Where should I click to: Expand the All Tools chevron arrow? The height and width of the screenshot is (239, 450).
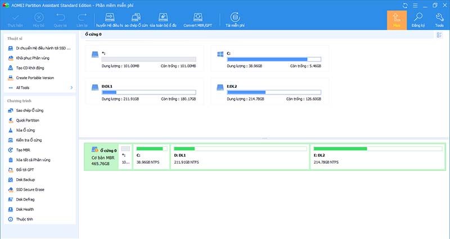71,88
